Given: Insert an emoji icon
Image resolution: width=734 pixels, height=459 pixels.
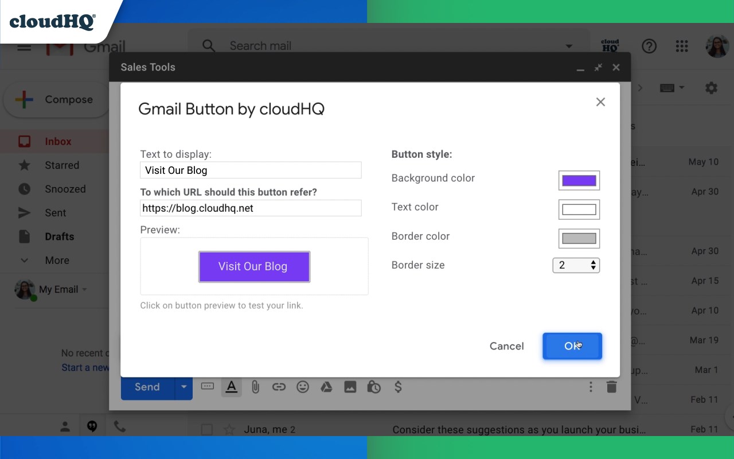Looking at the screenshot, I should click(x=303, y=387).
